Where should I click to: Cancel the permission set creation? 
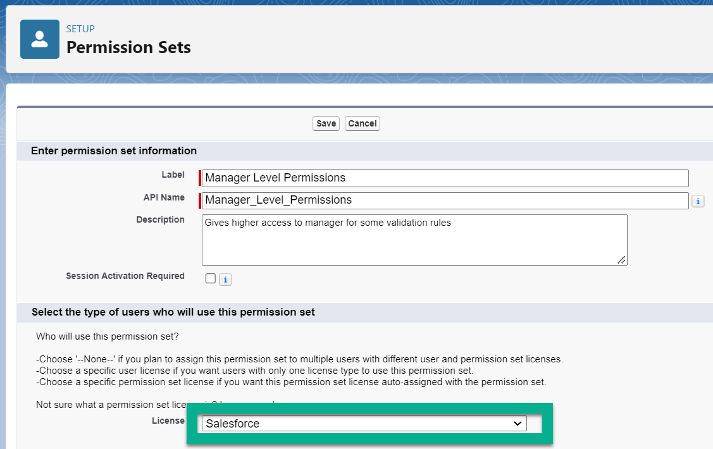(x=362, y=123)
